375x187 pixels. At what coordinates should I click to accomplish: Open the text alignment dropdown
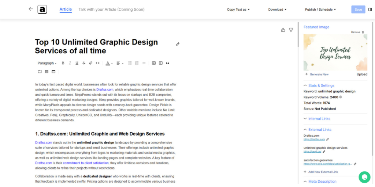point(120,63)
